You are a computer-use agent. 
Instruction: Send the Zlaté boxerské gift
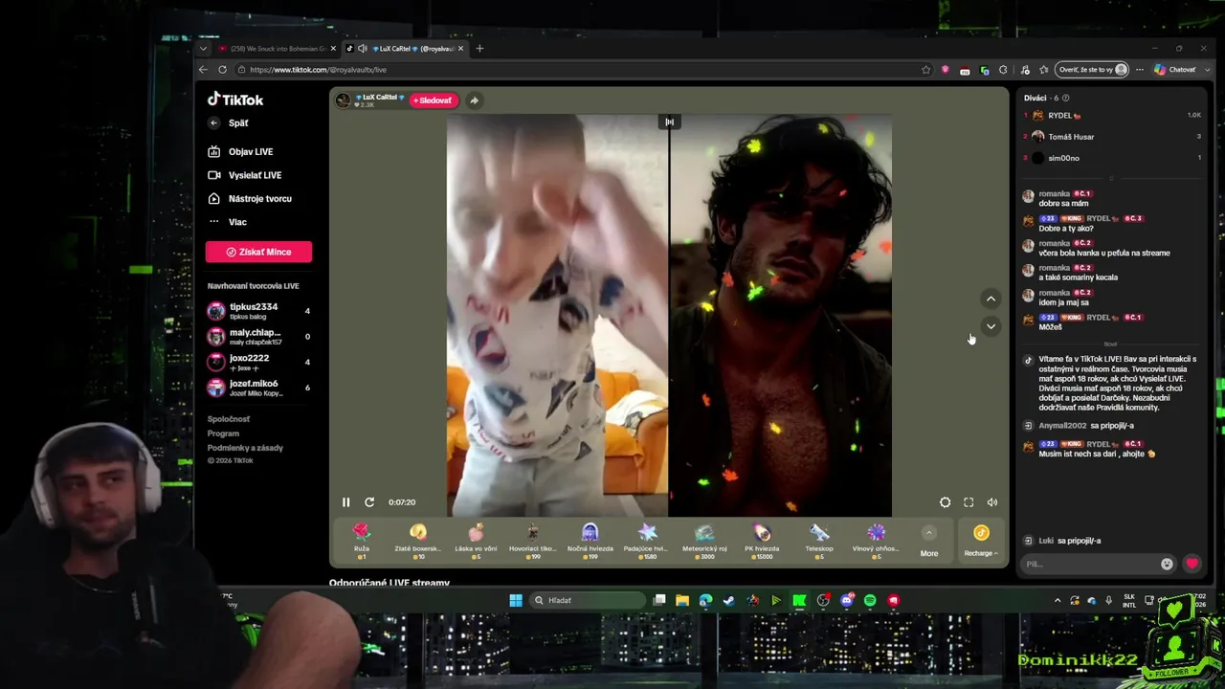click(x=418, y=541)
